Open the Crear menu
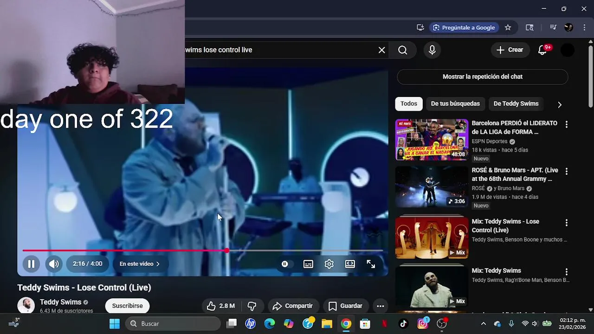This screenshot has width=594, height=334. tap(510, 50)
